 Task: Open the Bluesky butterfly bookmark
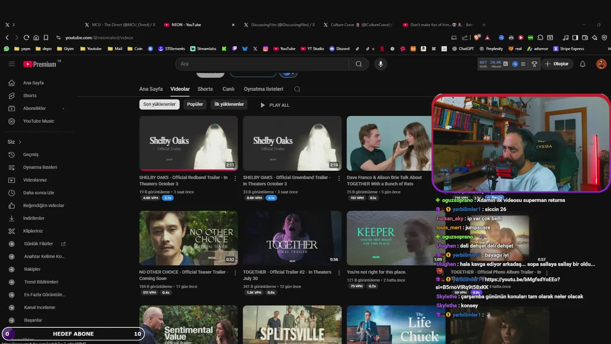[245, 49]
